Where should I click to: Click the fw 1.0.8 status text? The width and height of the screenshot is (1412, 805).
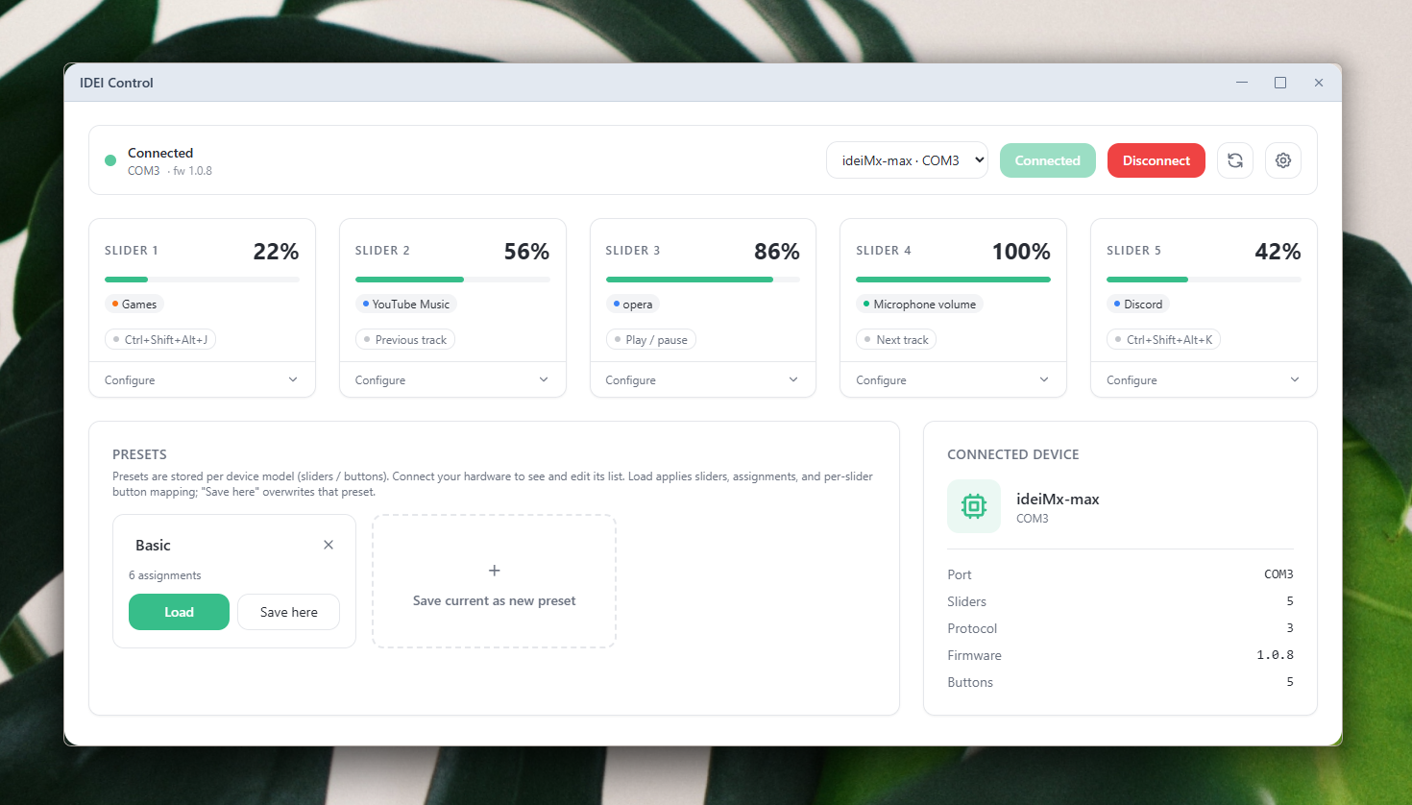(x=192, y=171)
